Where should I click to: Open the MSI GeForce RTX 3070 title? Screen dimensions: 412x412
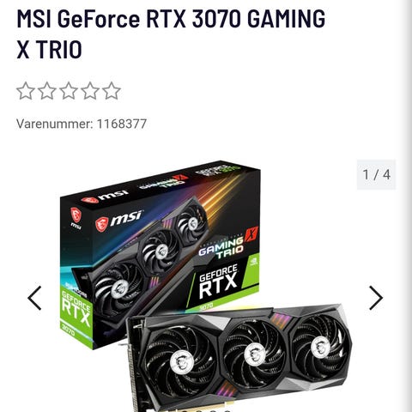coord(171,33)
